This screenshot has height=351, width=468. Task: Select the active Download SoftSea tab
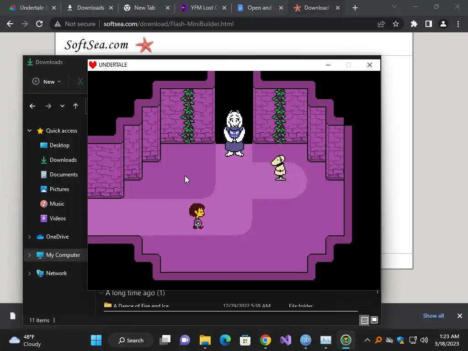click(x=316, y=8)
